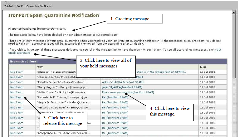
Task: Click Not Spam for Nestorius M. Bungler
Action: (17, 107)
